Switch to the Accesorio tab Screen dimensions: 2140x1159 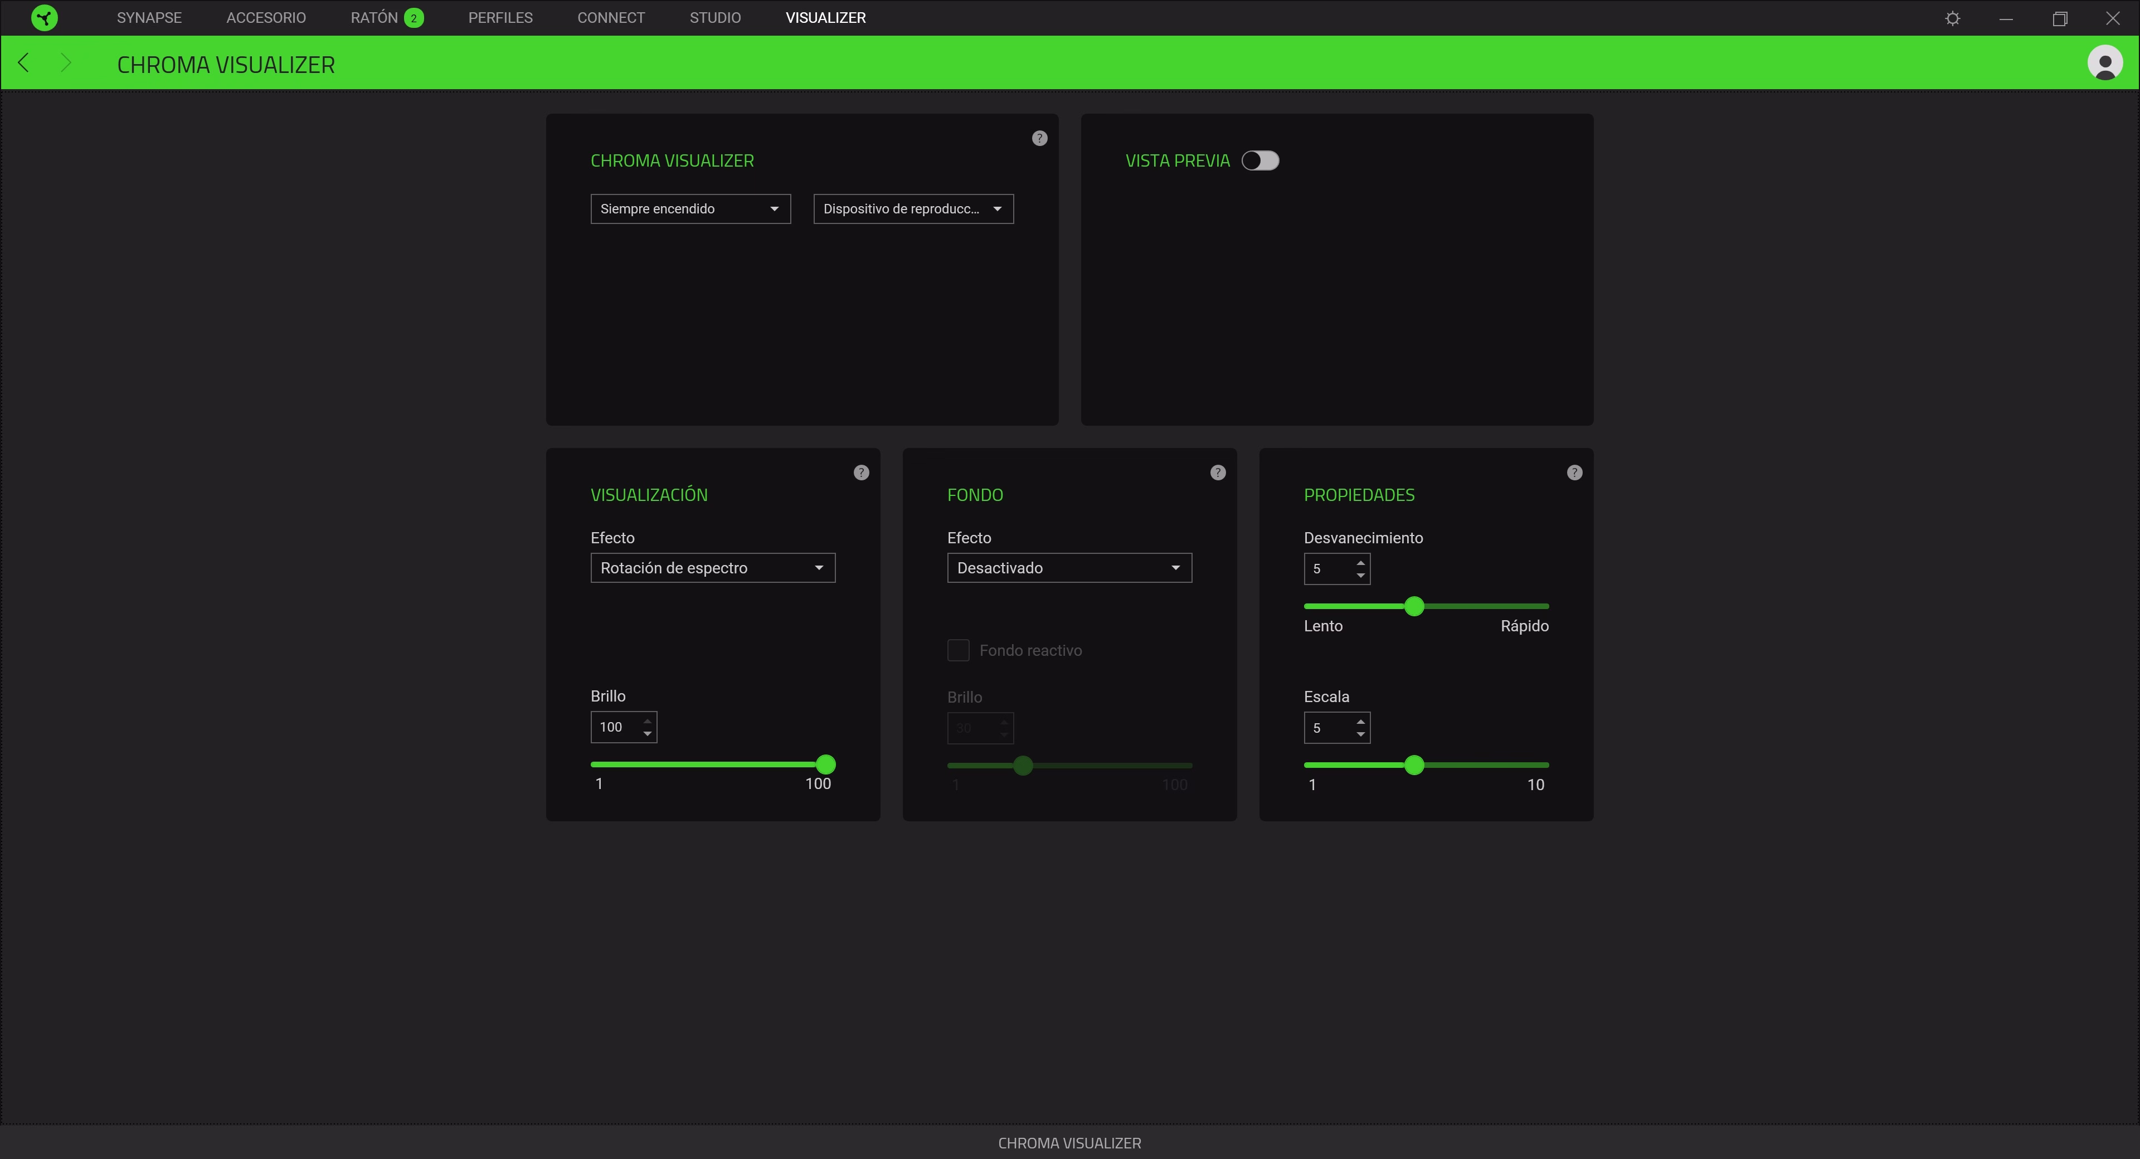click(x=266, y=18)
